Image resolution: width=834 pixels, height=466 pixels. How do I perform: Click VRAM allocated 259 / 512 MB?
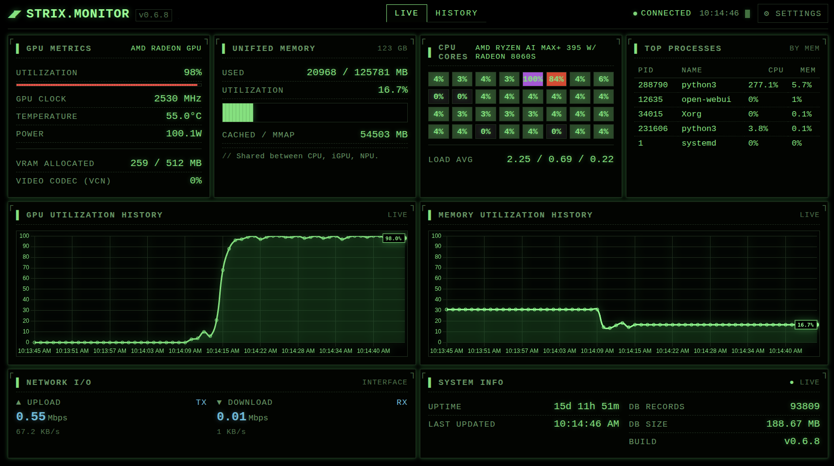coord(166,163)
